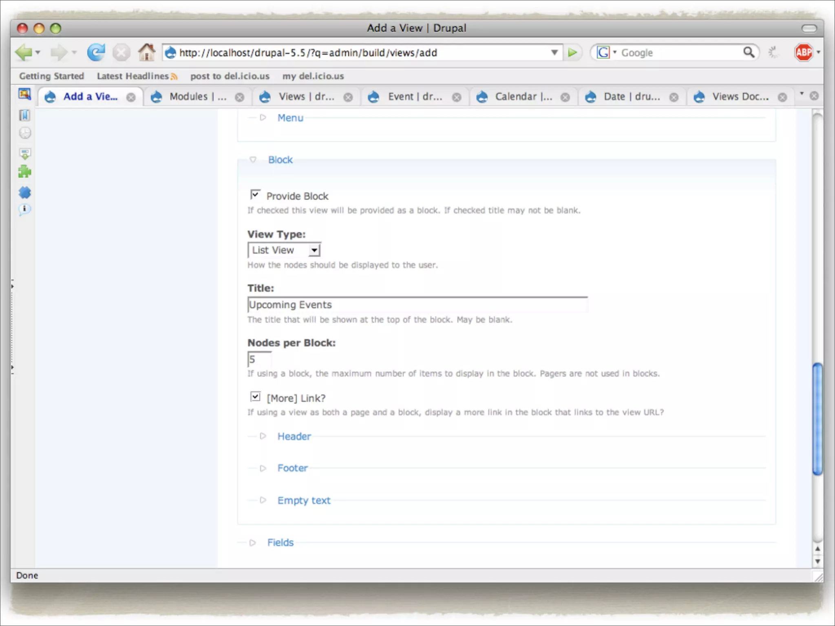Click the Nodes per Block field
The width and height of the screenshot is (835, 626).
(x=259, y=359)
